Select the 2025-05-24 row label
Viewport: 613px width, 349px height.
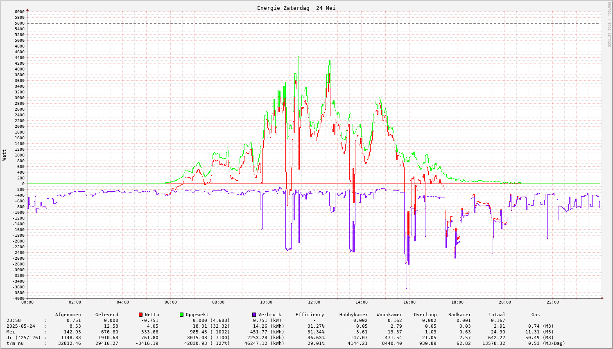click(20, 326)
